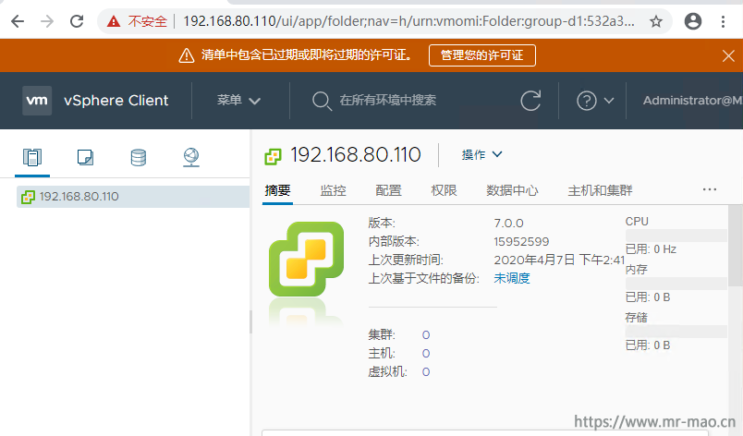This screenshot has height=436, width=743.
Task: Click 存储 usage bar
Action: pyautogui.click(x=676, y=332)
